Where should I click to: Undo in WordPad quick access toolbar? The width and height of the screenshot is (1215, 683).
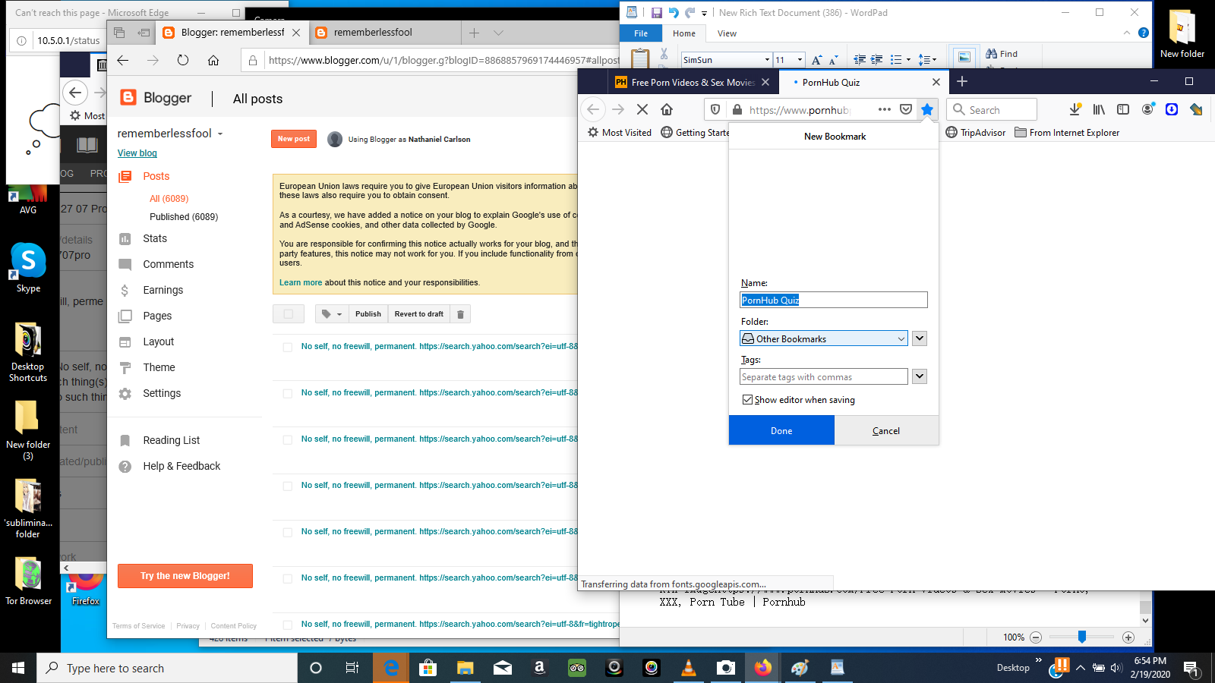pos(674,12)
